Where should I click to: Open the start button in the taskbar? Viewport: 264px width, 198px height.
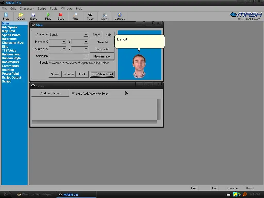click(5, 194)
